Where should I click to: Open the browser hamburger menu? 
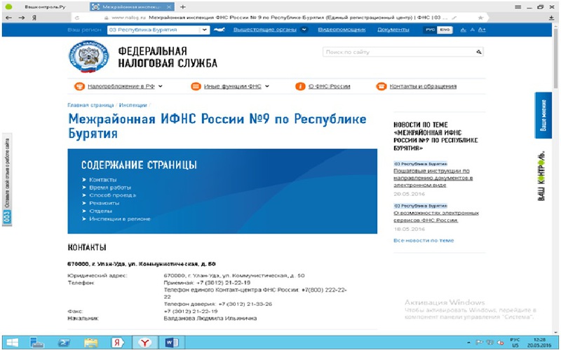click(518, 7)
